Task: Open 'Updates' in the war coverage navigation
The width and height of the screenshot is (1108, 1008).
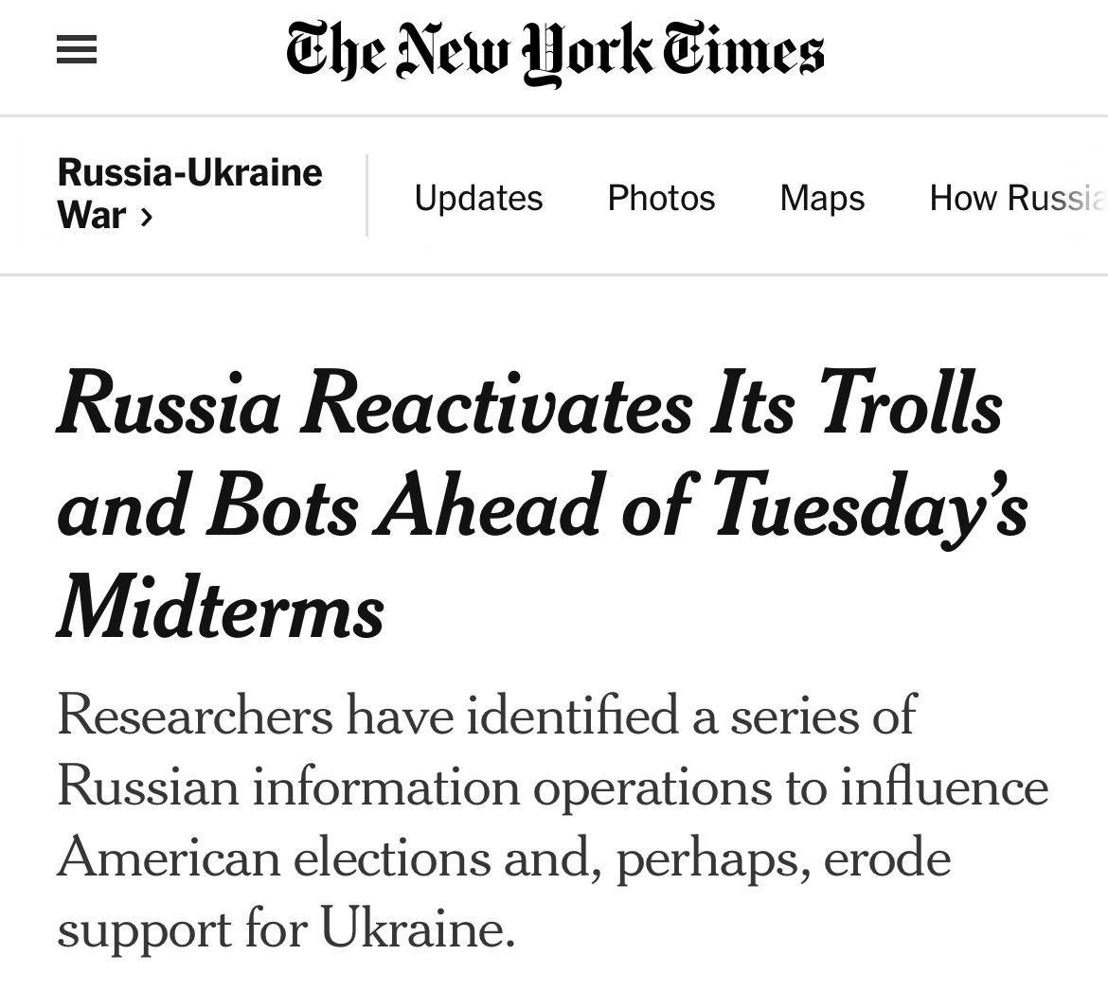Action: tap(478, 198)
